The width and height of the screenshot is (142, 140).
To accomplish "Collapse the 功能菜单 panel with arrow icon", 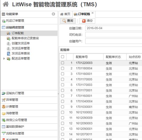I will click(53, 14).
